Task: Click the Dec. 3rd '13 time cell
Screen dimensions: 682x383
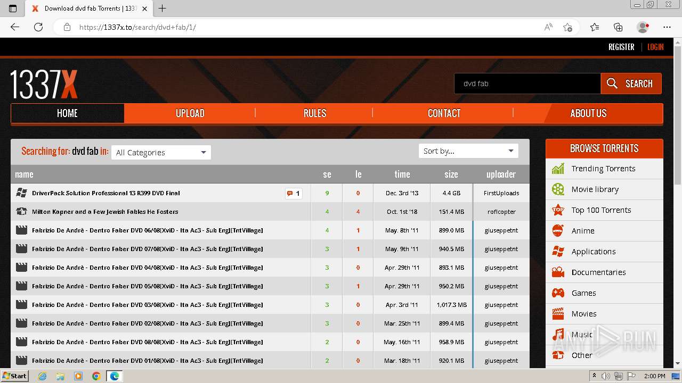Action: click(x=402, y=193)
